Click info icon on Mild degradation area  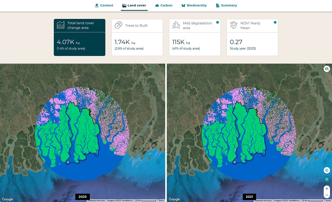point(217,22)
